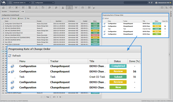Open the chat bubble review toolbar icon
The image size is (173, 102).
tap(50, 7)
